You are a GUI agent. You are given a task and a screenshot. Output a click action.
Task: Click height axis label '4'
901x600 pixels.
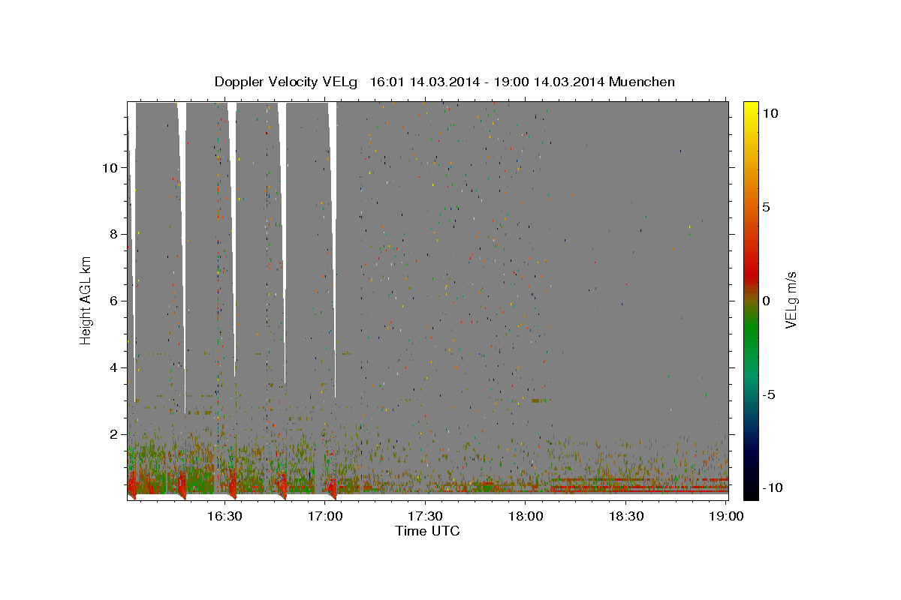(x=113, y=367)
